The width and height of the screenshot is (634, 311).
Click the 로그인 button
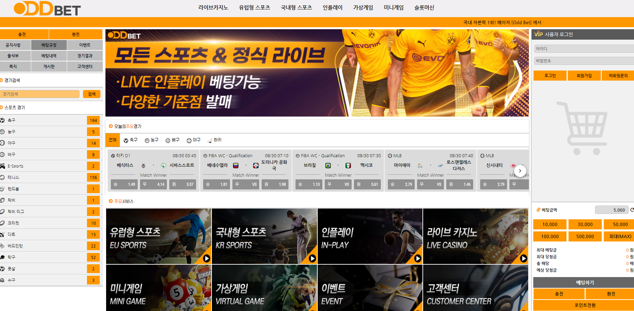550,76
